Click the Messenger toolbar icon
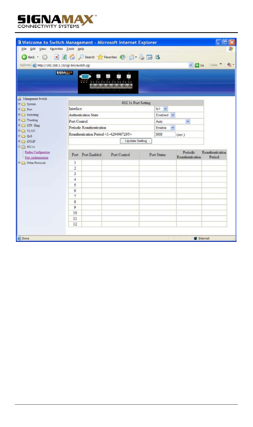This screenshot has width=253, height=427. (158, 57)
